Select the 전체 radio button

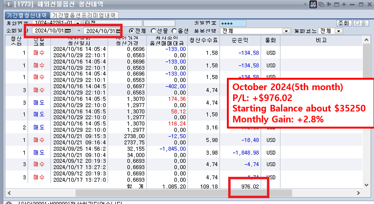point(131,31)
